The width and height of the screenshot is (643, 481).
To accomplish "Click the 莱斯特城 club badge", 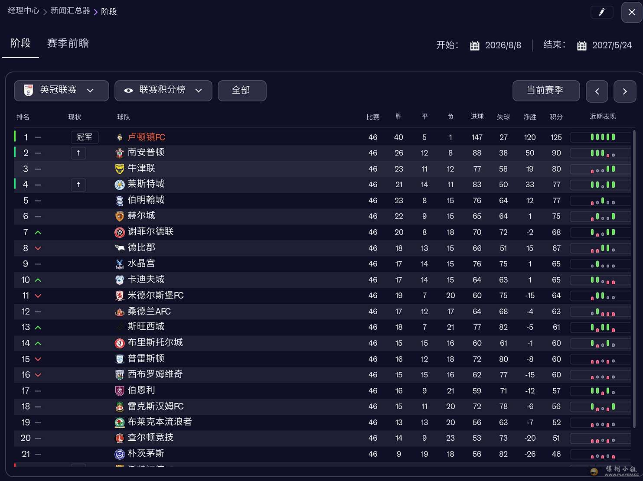I will (x=120, y=185).
